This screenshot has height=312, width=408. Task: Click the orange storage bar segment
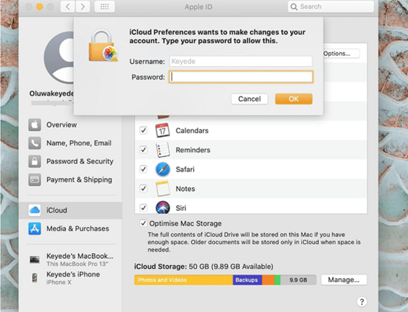tap(268, 280)
